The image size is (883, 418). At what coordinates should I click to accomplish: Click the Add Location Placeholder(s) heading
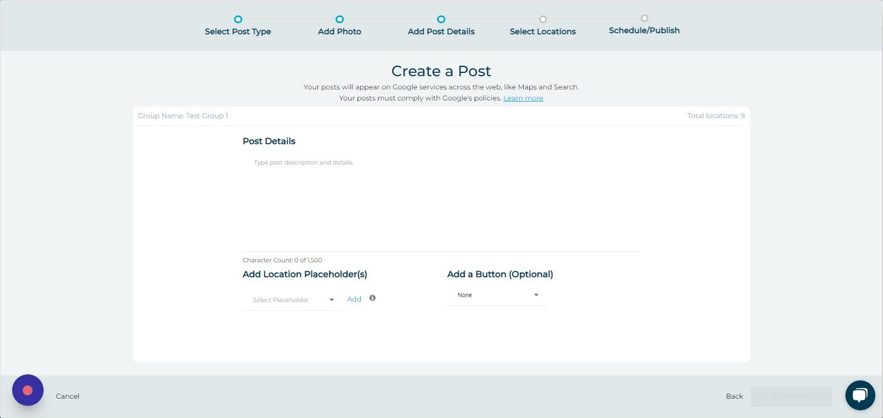pyautogui.click(x=305, y=274)
